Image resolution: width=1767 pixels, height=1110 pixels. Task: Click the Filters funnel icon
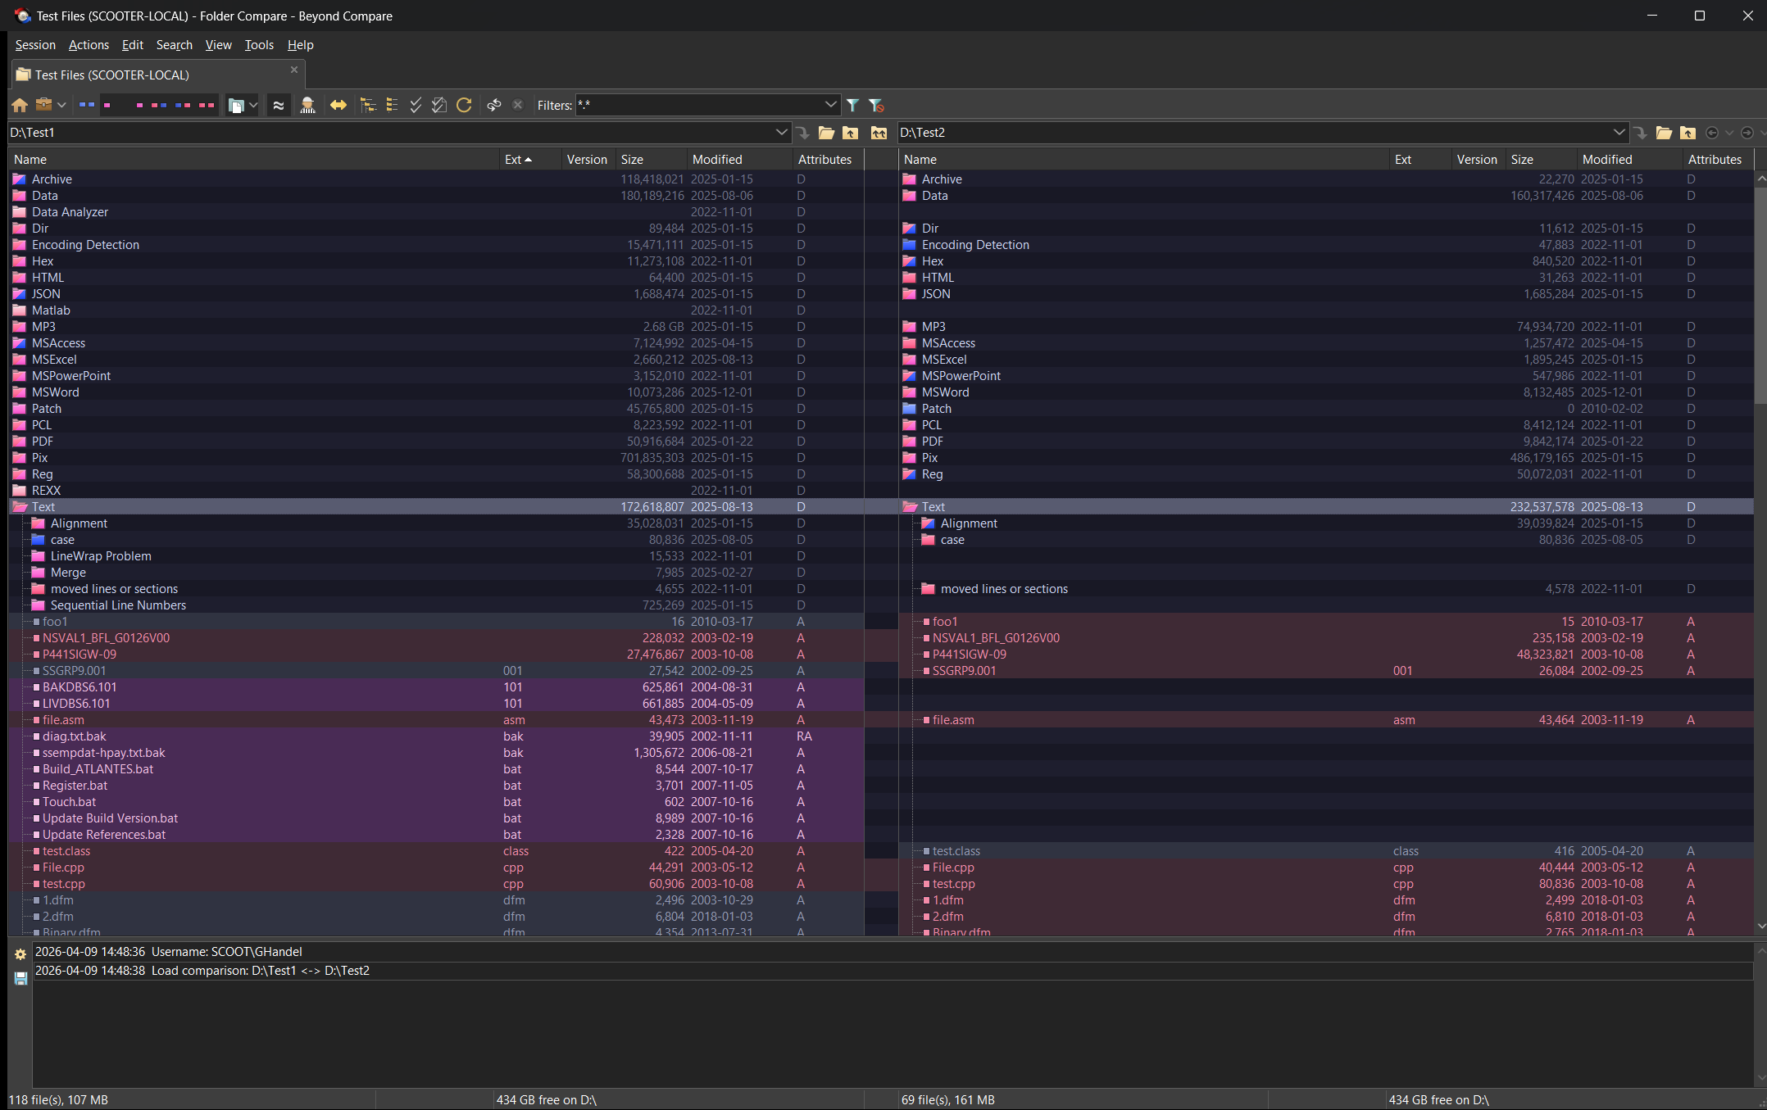tap(852, 105)
